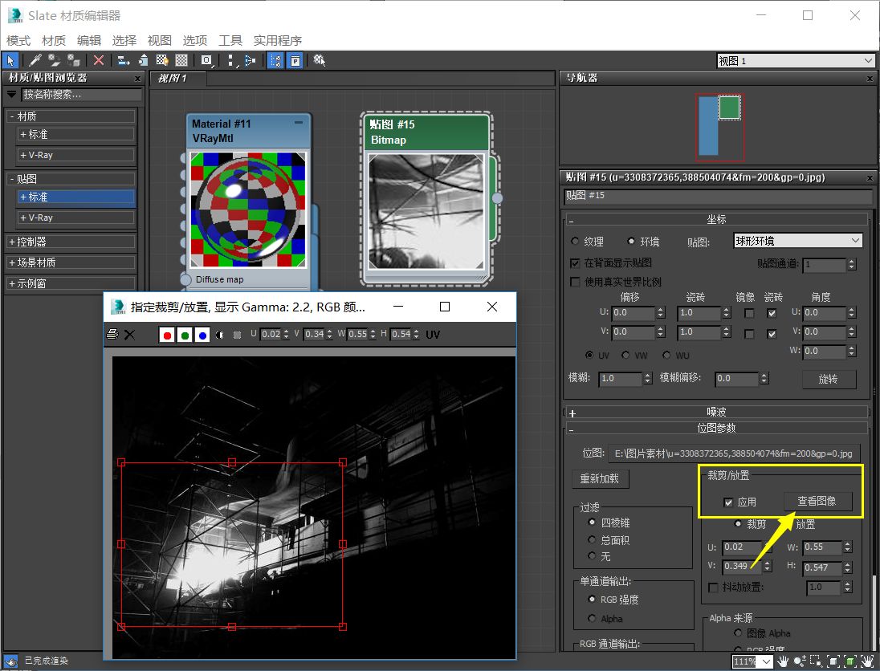Click the 旋转 button
This screenshot has height=671, width=880.
point(829,379)
